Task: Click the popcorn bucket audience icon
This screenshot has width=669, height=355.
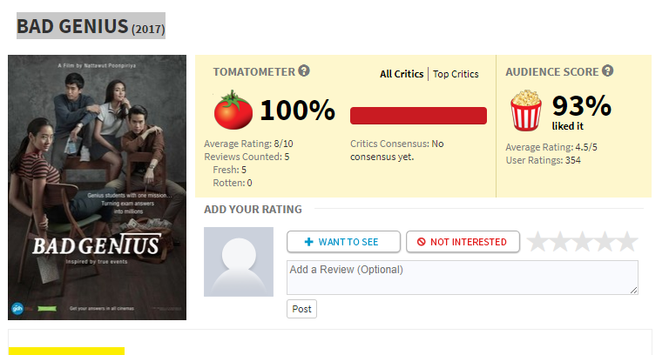Action: [526, 111]
